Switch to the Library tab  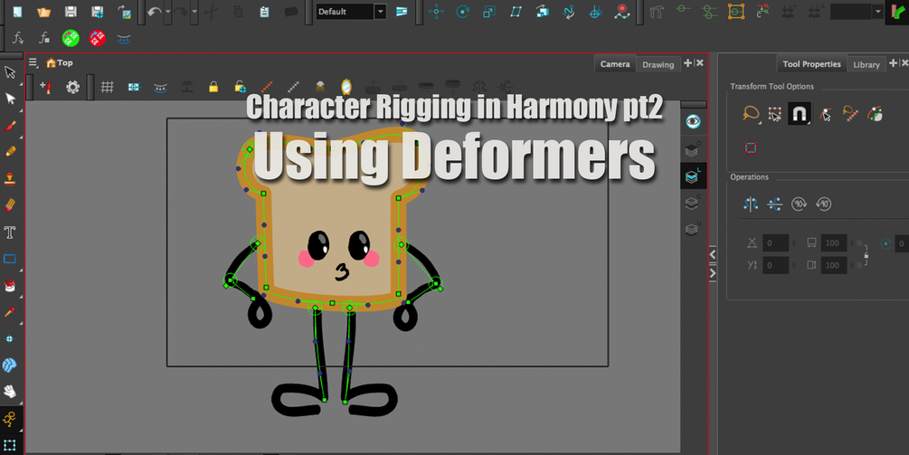coord(866,65)
